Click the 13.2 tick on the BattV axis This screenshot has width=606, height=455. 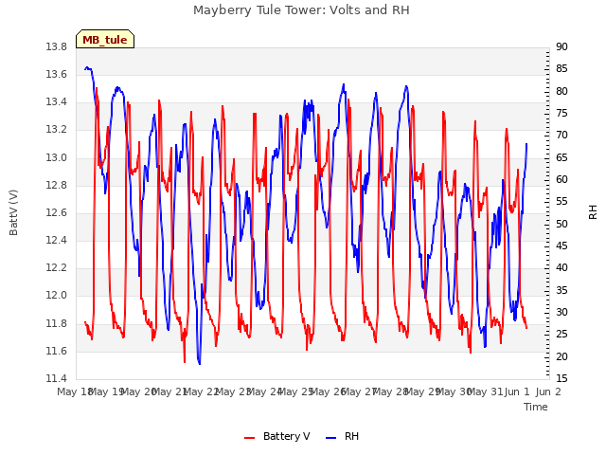tap(57, 130)
